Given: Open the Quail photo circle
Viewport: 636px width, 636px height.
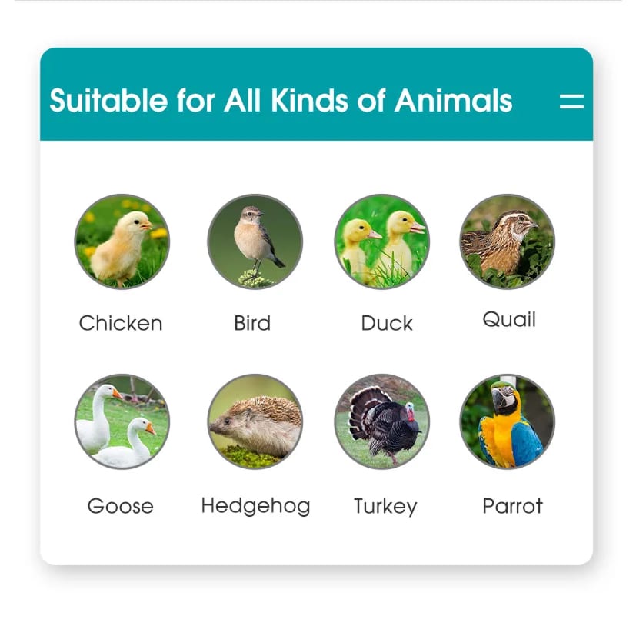Looking at the screenshot, I should point(507,241).
